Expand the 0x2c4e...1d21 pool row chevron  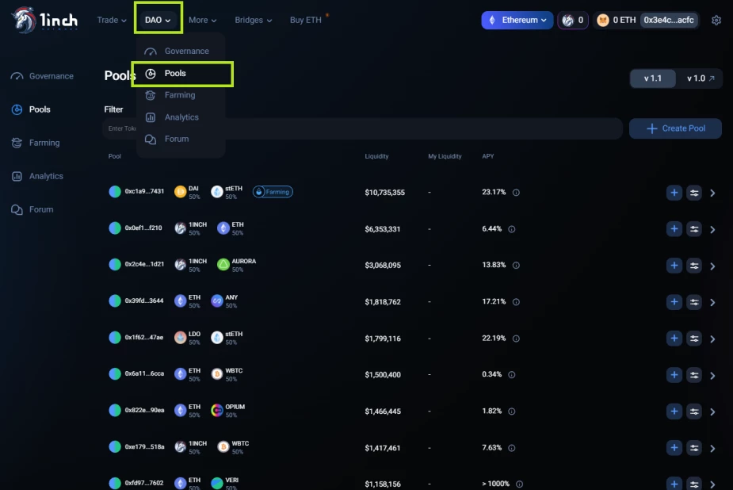(x=712, y=266)
